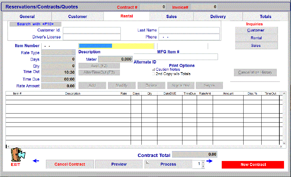Viewport: 291px width, 177px height.
Task: Go to the Delivery tab
Action: pyautogui.click(x=218, y=17)
